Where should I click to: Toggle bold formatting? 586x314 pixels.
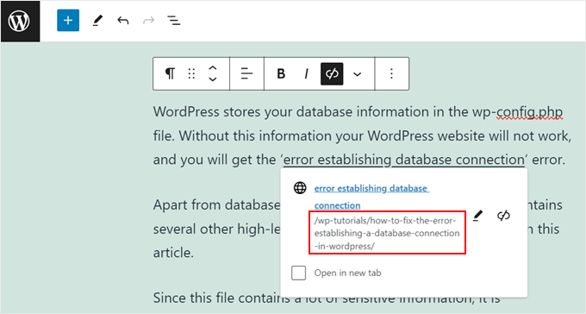pos(281,73)
